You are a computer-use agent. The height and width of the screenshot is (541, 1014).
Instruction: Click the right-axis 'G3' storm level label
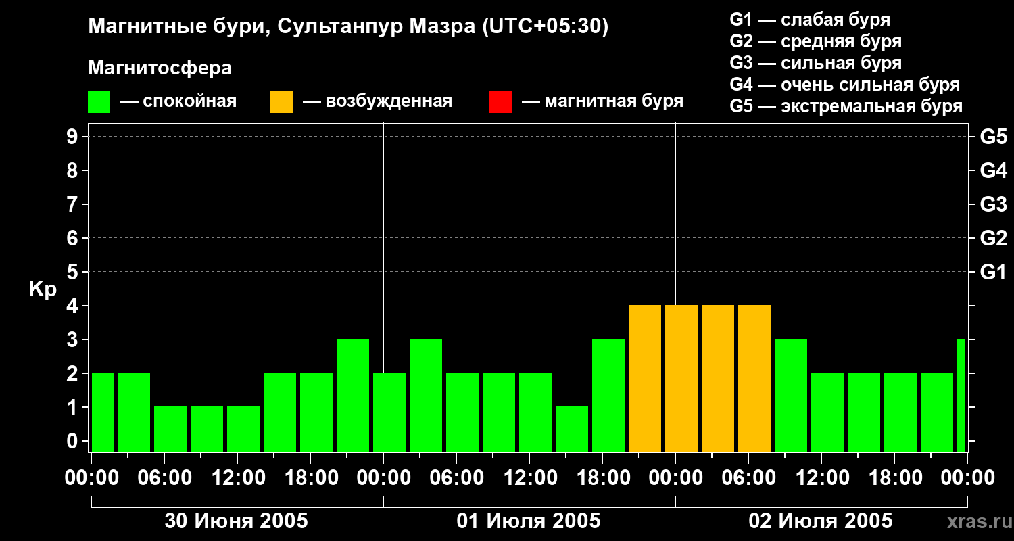pyautogui.click(x=993, y=204)
